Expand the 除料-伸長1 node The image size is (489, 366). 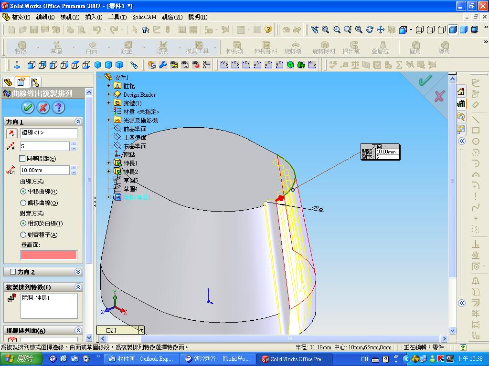108,197
